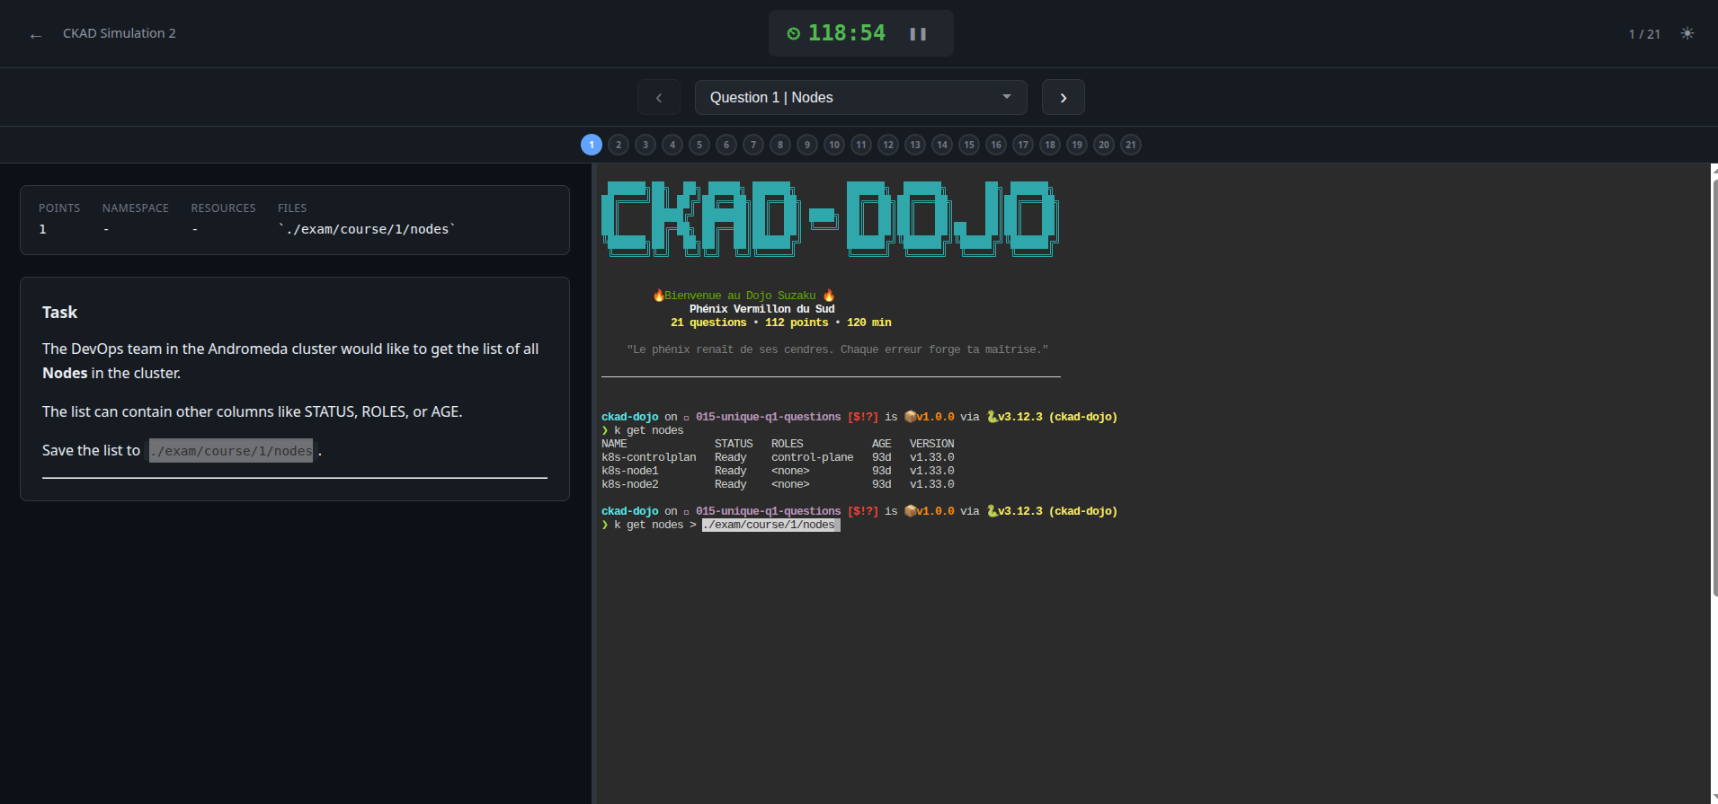Click the highlighted ./exam/course/1/nodes path in Task

click(x=231, y=451)
